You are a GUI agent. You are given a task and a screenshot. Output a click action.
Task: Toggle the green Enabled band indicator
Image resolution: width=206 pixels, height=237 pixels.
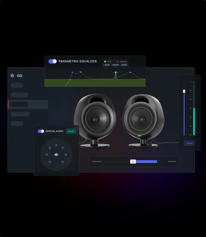[x=105, y=62]
